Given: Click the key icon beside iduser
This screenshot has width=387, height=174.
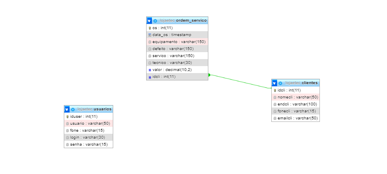Looking at the screenshot, I should coord(68,117).
